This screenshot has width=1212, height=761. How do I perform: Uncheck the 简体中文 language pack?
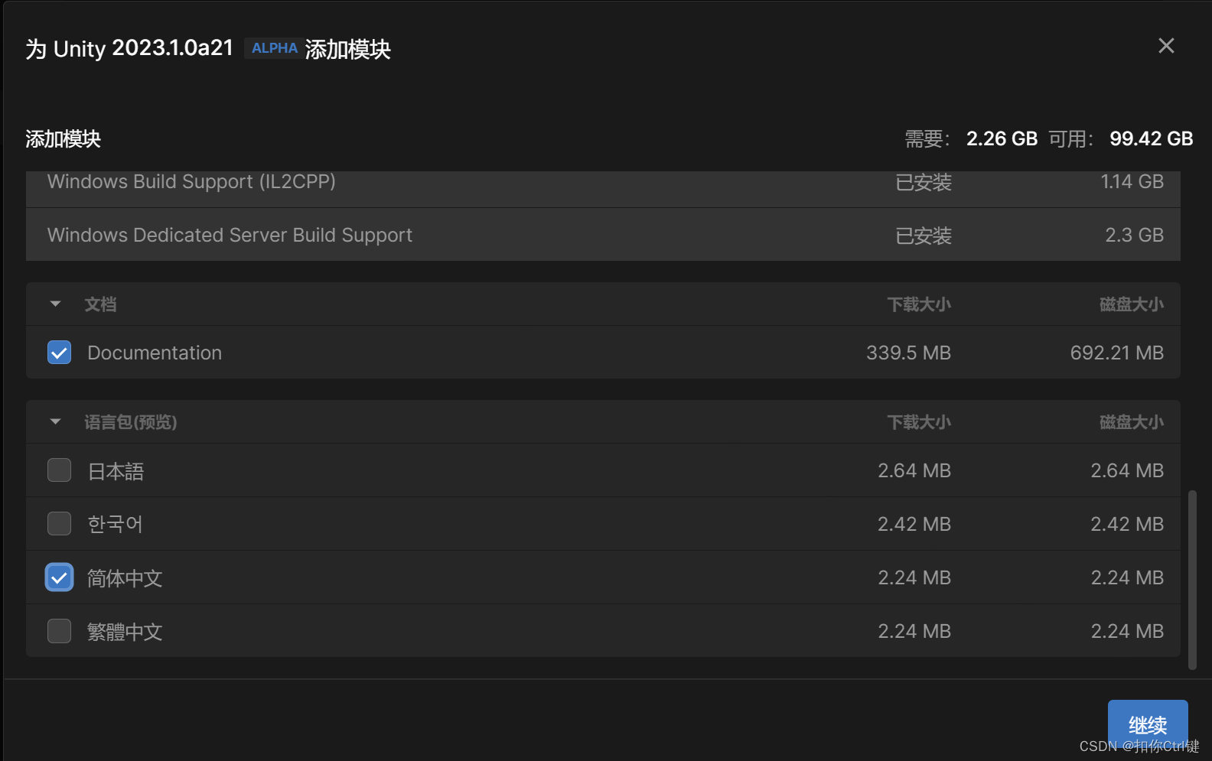pos(59,577)
